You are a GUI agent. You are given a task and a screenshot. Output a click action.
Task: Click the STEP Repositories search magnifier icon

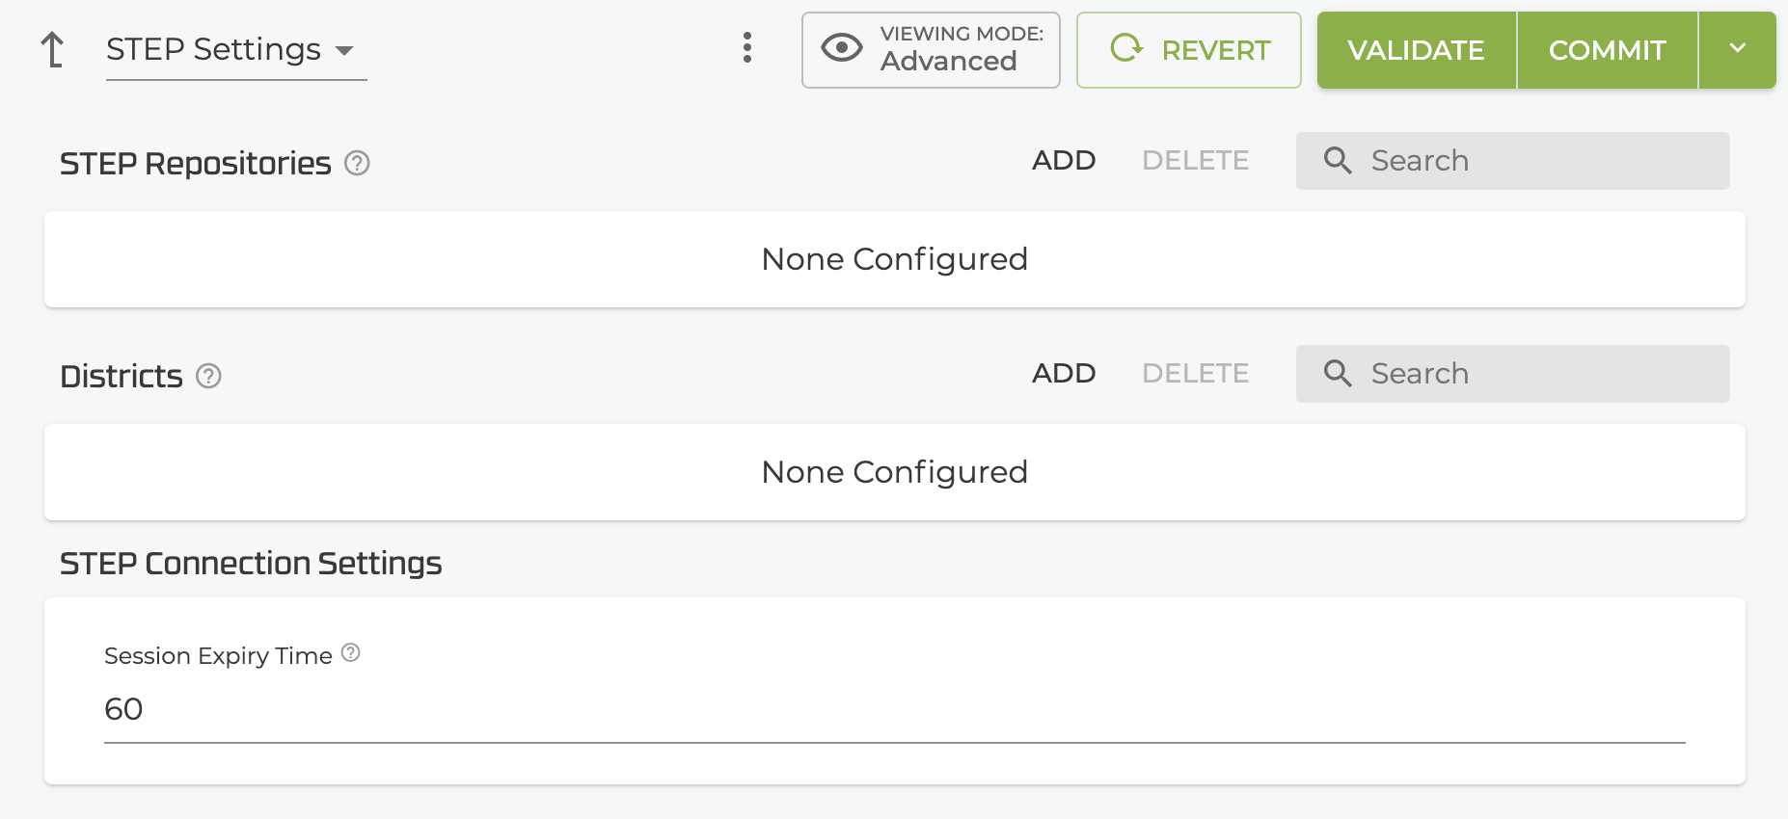[x=1338, y=160]
